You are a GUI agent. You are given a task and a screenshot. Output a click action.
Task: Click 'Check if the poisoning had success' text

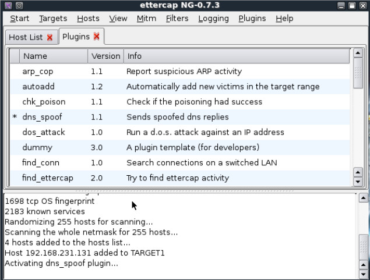click(x=194, y=102)
